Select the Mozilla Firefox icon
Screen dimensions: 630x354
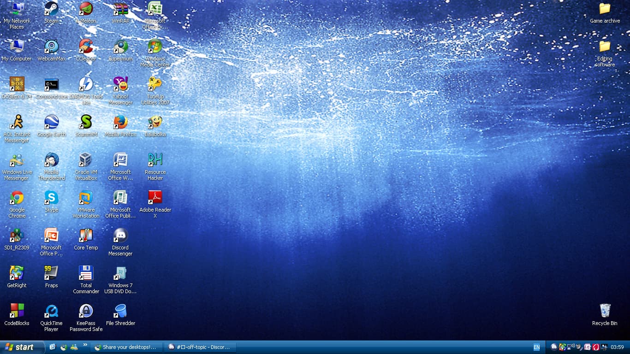(120, 122)
